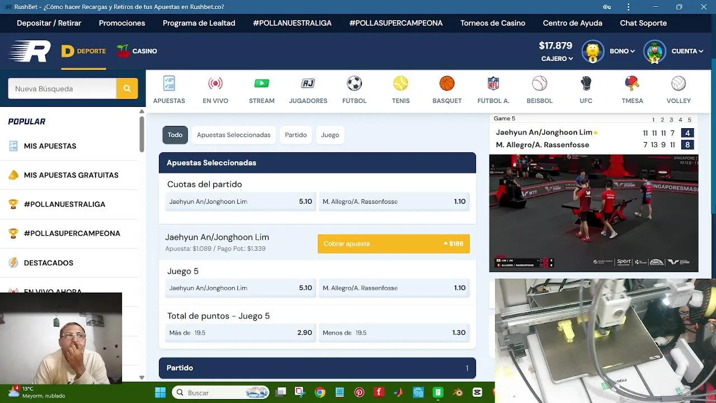The image size is (716, 403).
Task: Open the Casino section with cherry icon
Action: (137, 51)
